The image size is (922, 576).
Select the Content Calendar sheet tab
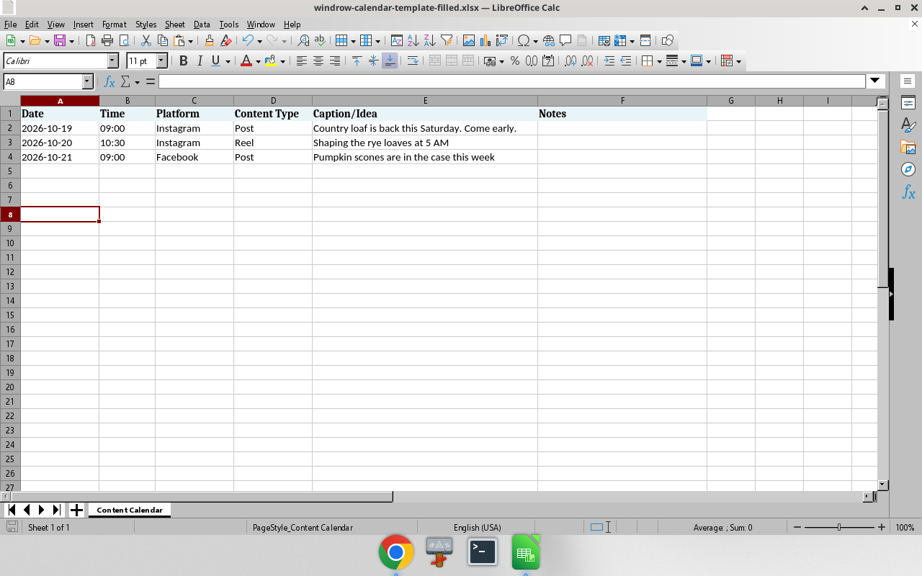130,510
